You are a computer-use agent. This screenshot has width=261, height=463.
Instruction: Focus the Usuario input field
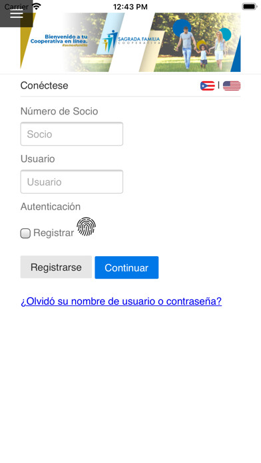(71, 182)
